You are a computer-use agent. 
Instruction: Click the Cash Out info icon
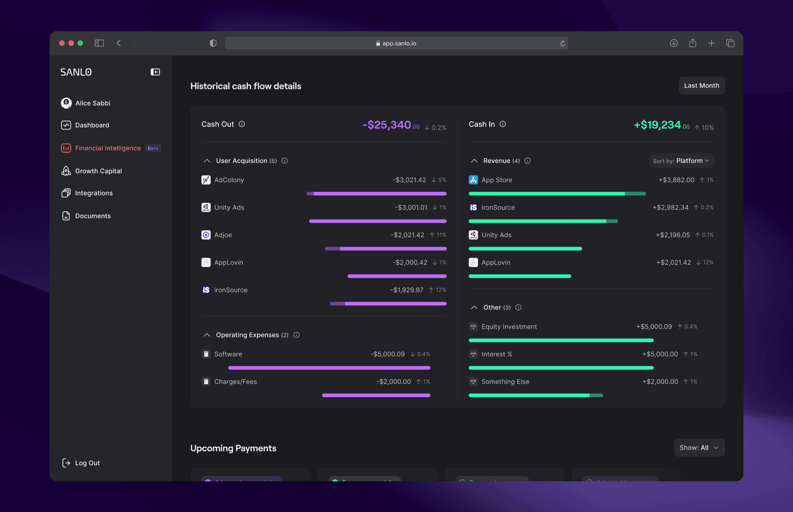point(242,124)
